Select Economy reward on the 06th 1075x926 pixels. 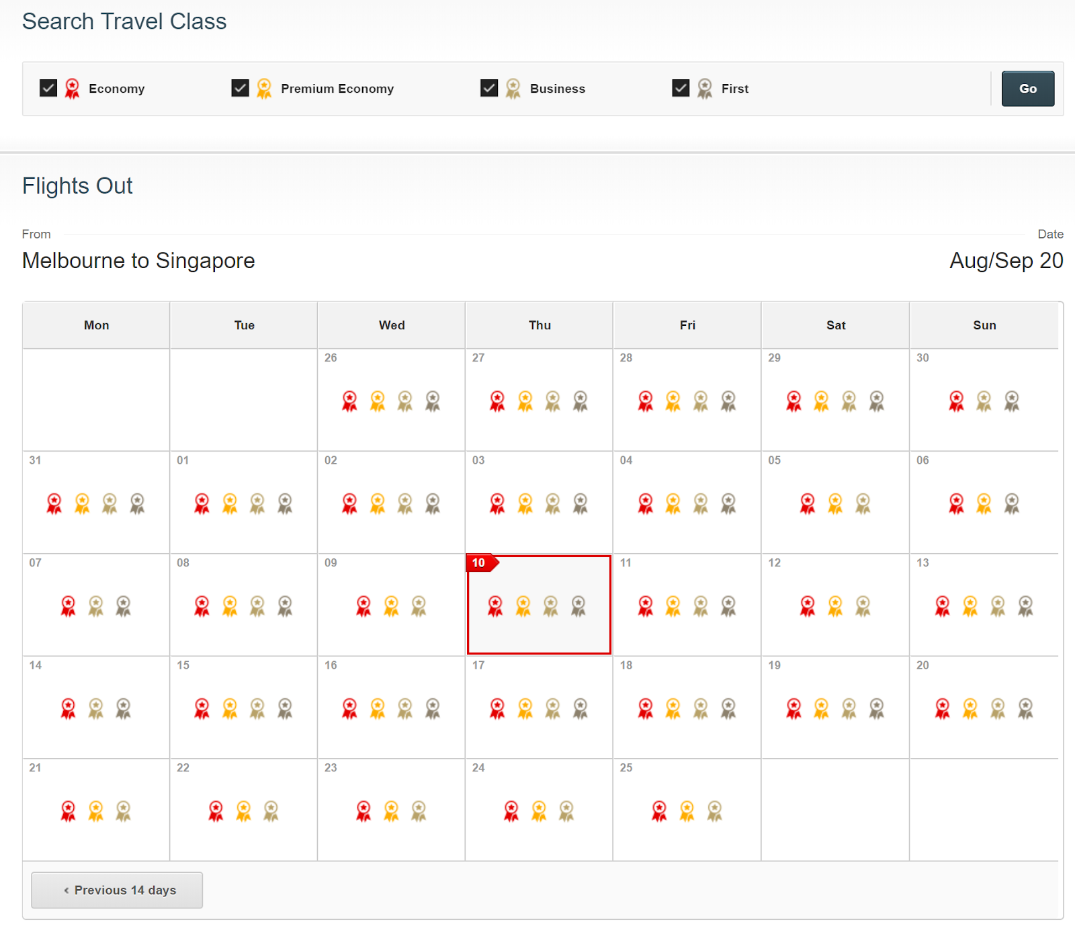(957, 503)
